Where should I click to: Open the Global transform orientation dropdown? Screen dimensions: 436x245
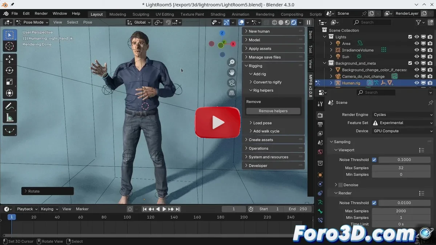point(139,23)
